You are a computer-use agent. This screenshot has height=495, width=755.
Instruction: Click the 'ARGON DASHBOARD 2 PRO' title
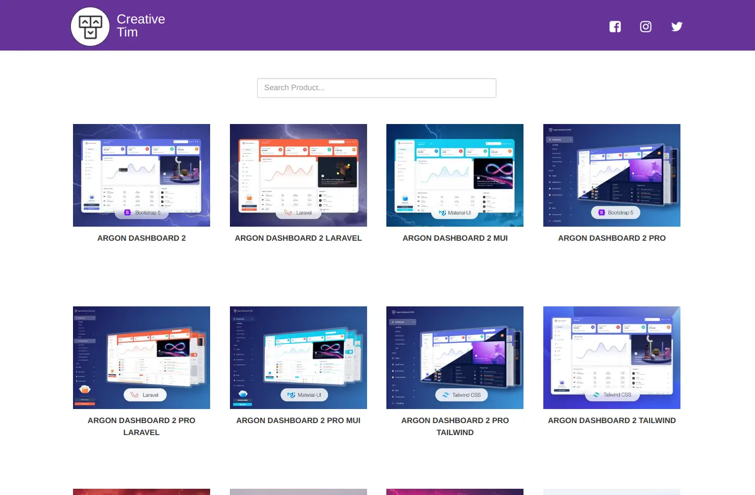coord(612,238)
